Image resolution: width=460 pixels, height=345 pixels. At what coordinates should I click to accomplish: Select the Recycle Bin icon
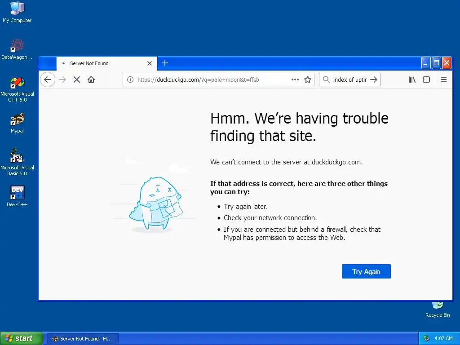(438, 310)
